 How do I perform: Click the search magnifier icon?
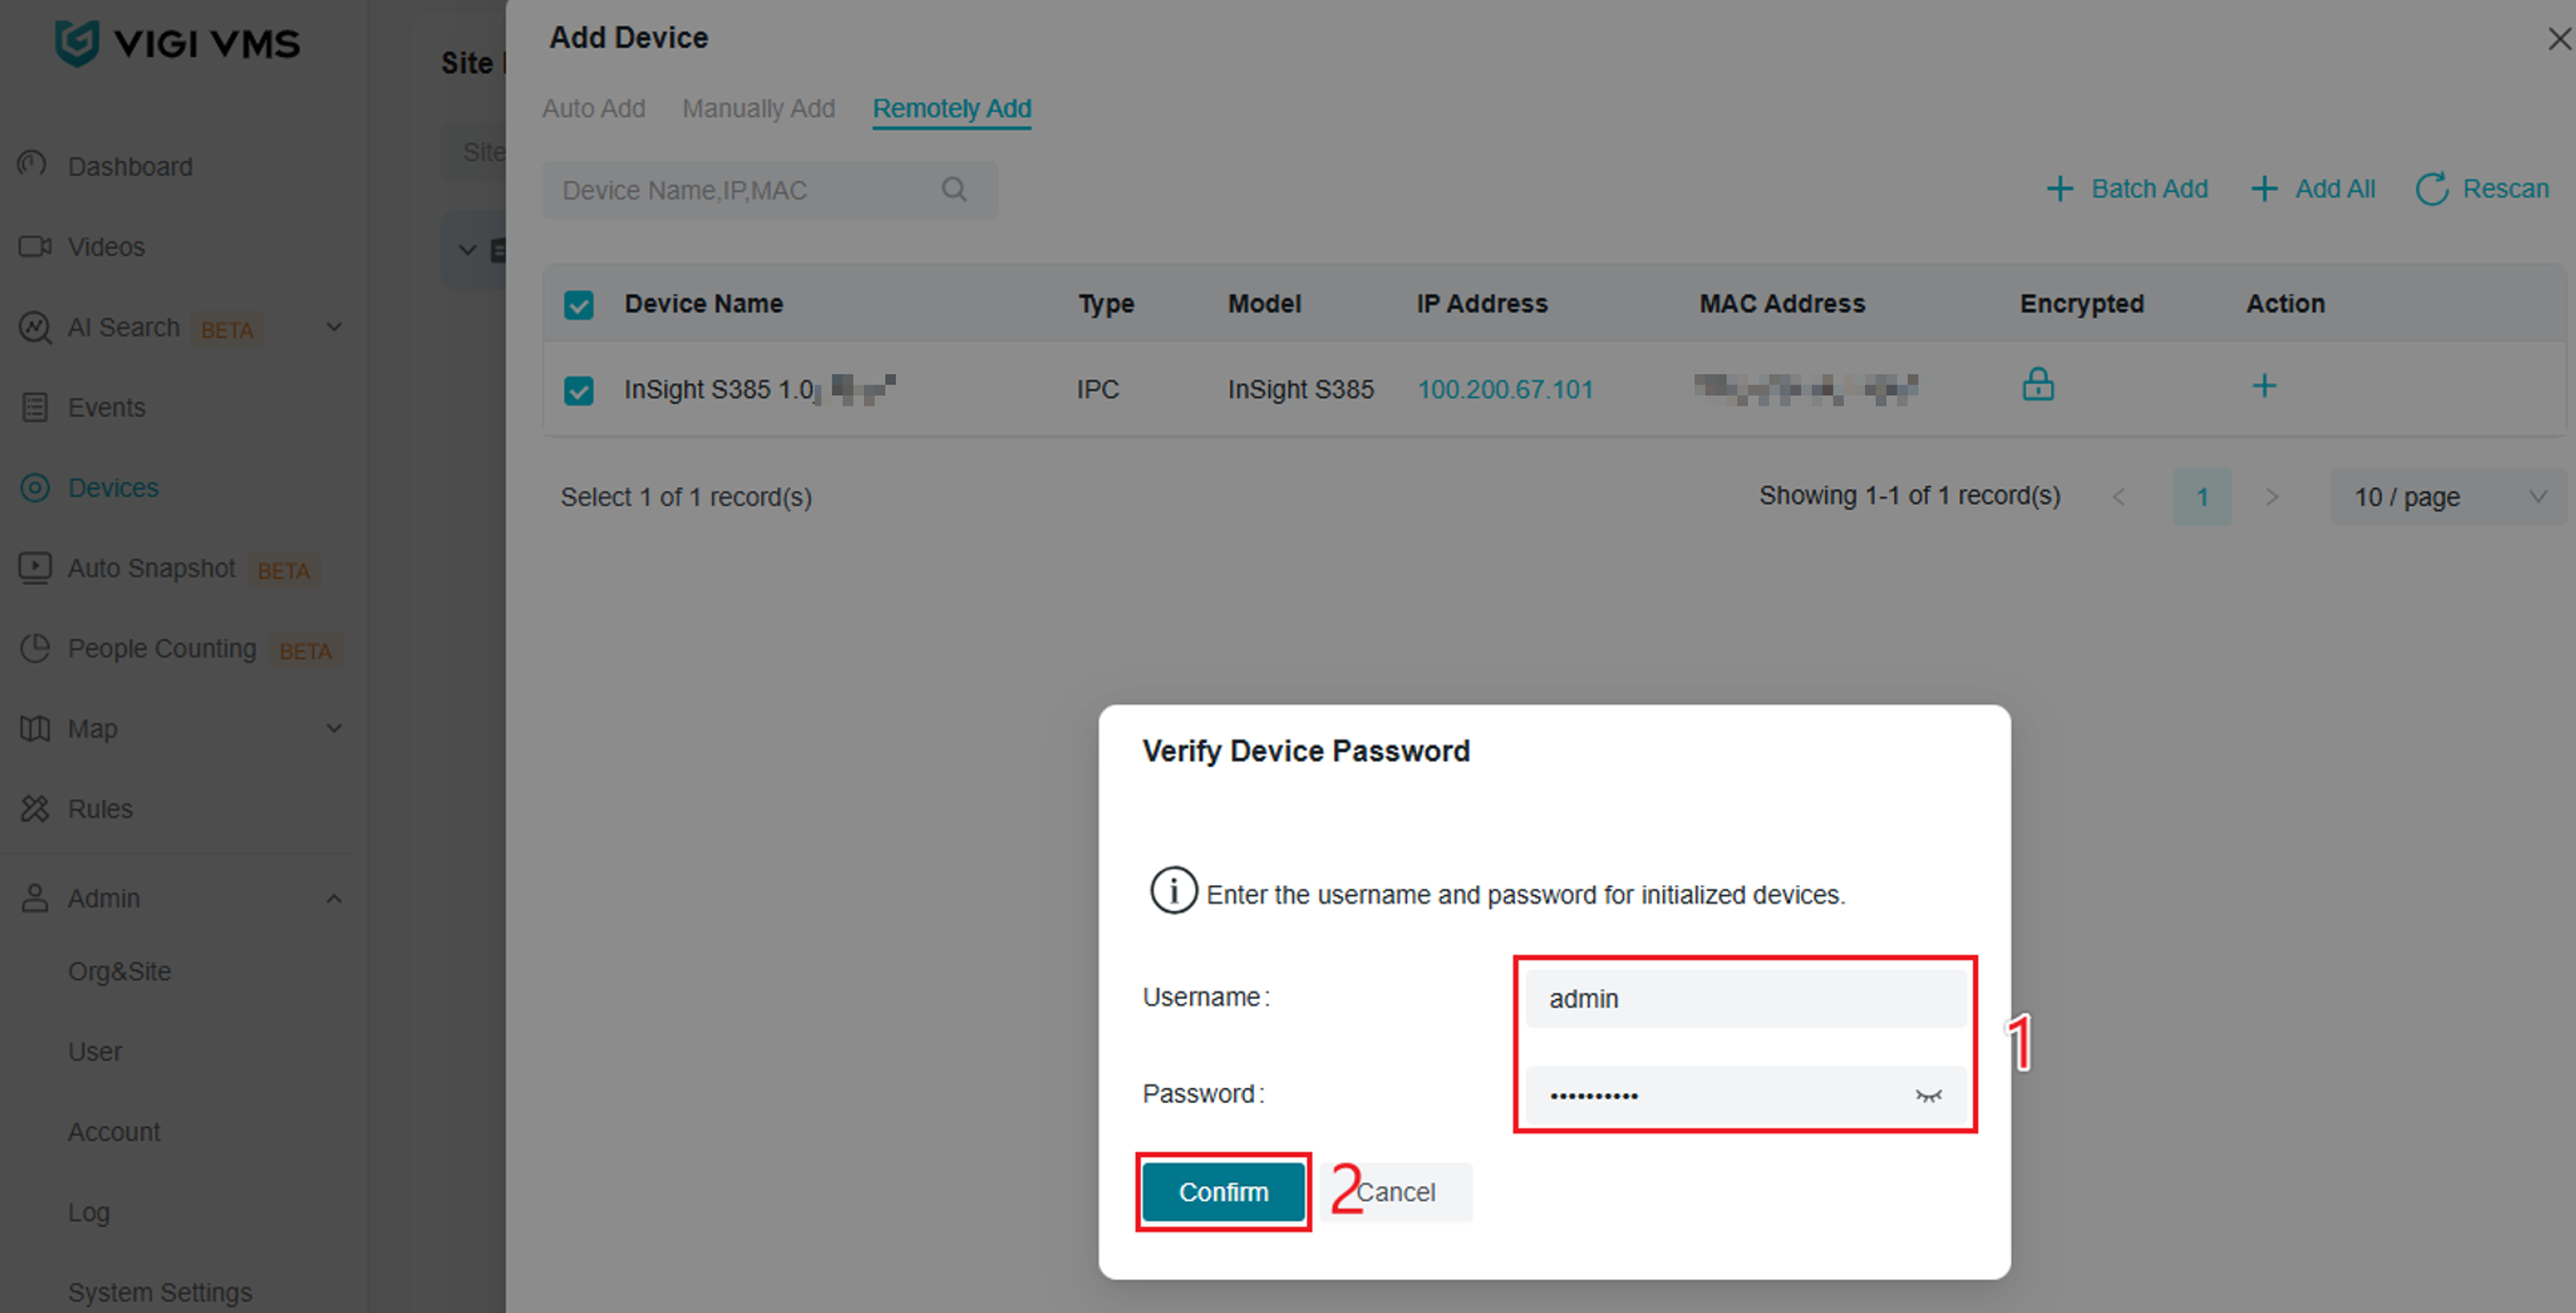coord(954,189)
